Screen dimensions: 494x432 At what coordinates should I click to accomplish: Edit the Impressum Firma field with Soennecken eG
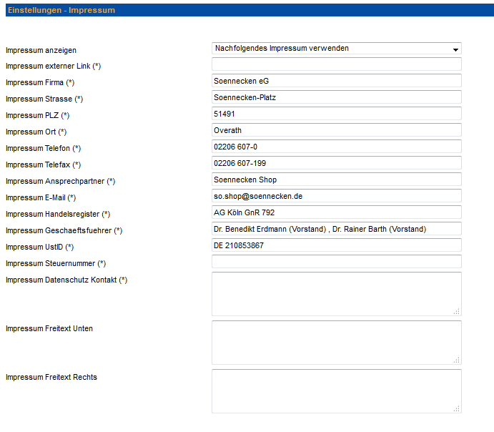pyautogui.click(x=337, y=81)
